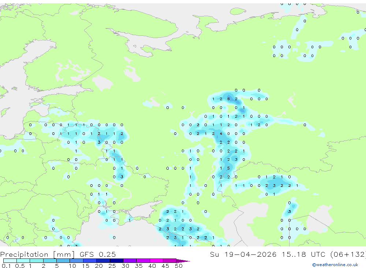Click the '10' legend scale label

(72, 266)
